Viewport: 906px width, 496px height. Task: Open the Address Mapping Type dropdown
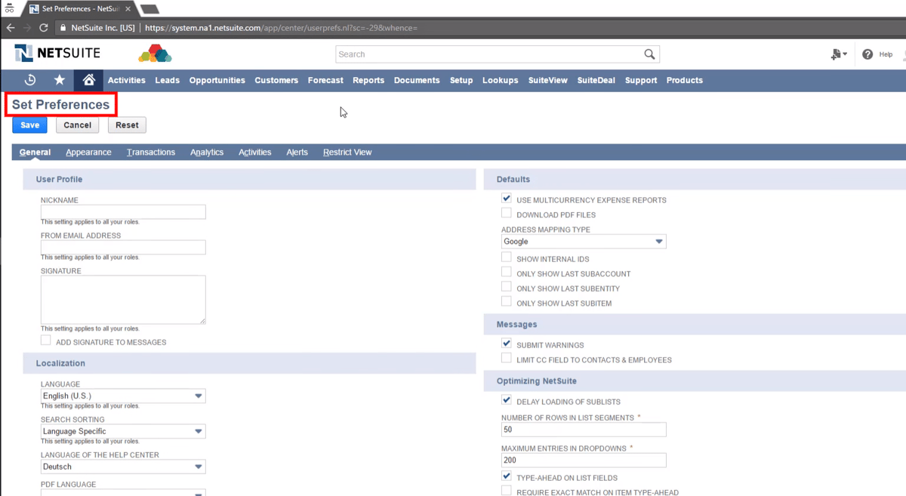659,241
